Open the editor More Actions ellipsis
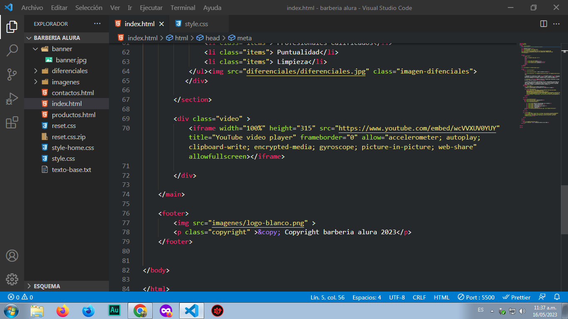This screenshot has width=568, height=319. coord(556,24)
